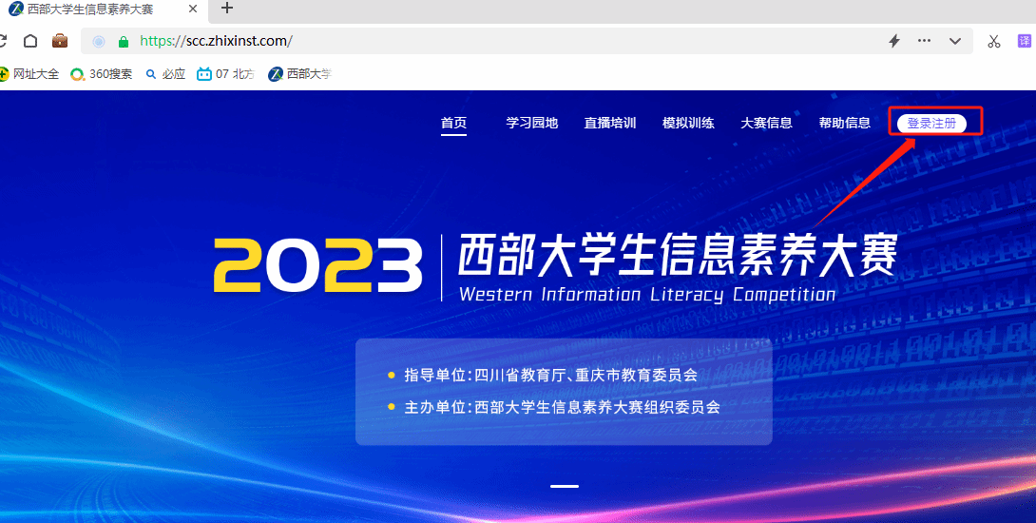Click the lightning bolt speed mode icon

click(894, 41)
